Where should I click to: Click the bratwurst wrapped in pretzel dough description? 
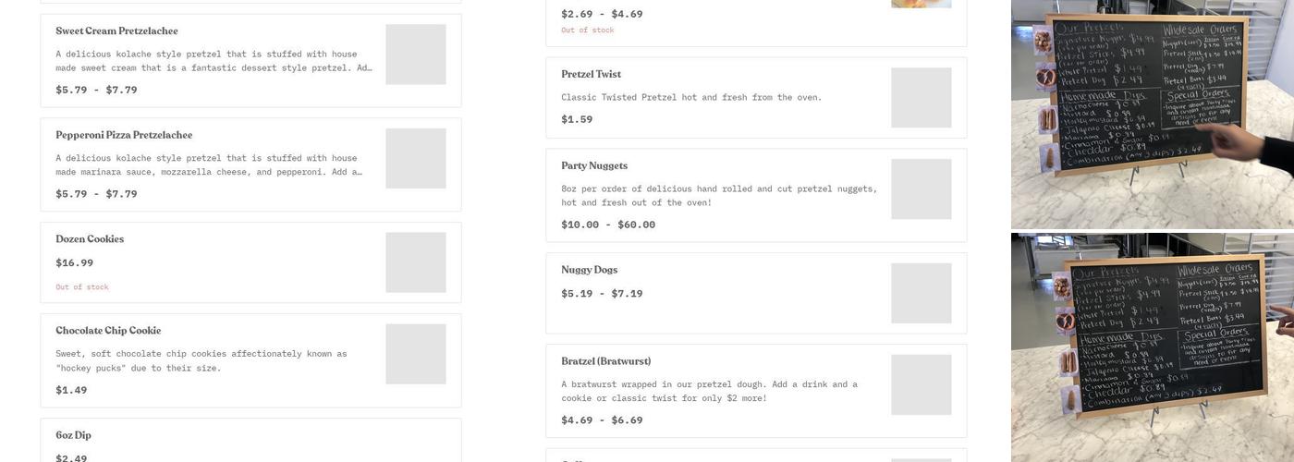709,392
